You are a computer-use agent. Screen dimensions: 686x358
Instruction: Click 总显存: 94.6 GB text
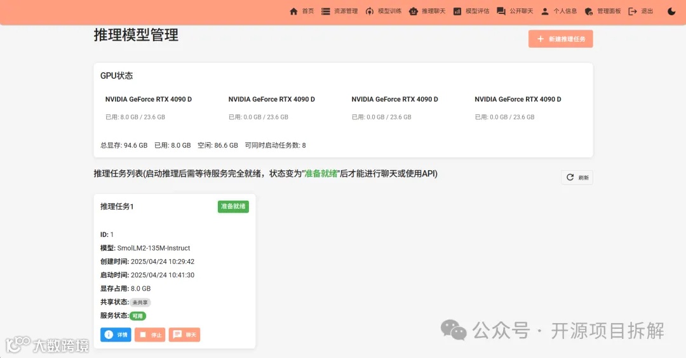(x=124, y=145)
